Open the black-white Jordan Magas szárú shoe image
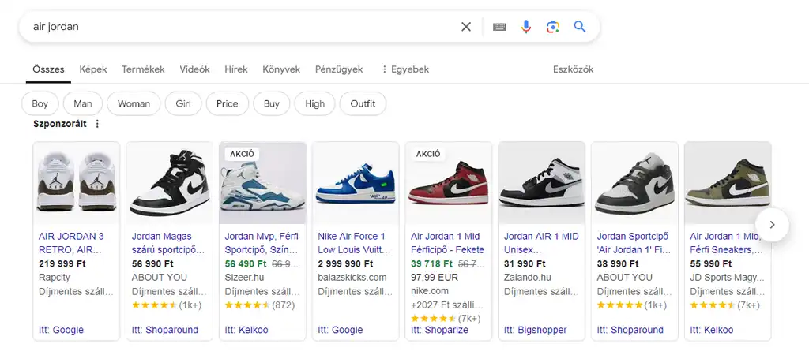The width and height of the screenshot is (809, 355). 169,183
